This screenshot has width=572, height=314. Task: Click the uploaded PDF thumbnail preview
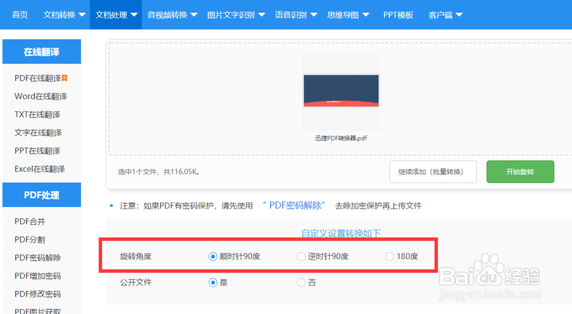[341, 91]
